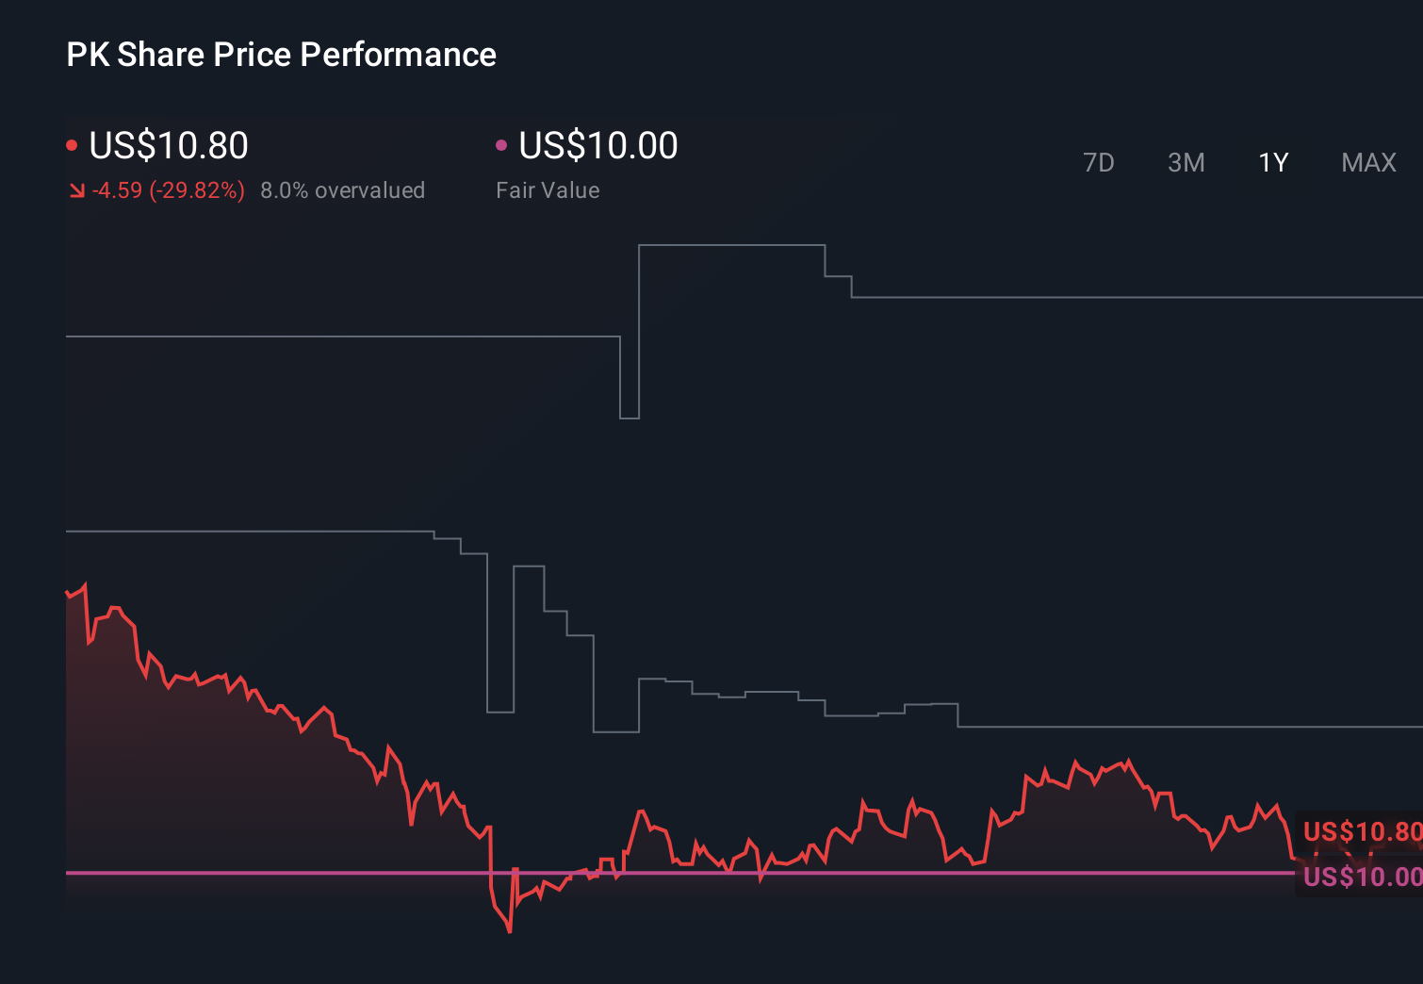
Task: Switch to the 3M time range
Action: (x=1186, y=162)
